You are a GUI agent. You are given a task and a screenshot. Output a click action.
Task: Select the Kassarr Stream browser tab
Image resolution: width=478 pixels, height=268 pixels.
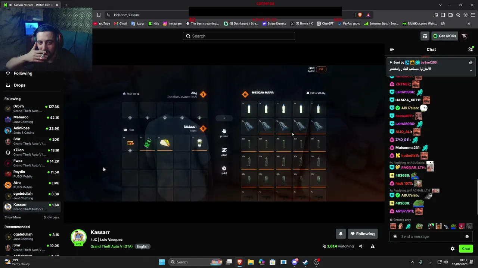(x=31, y=5)
